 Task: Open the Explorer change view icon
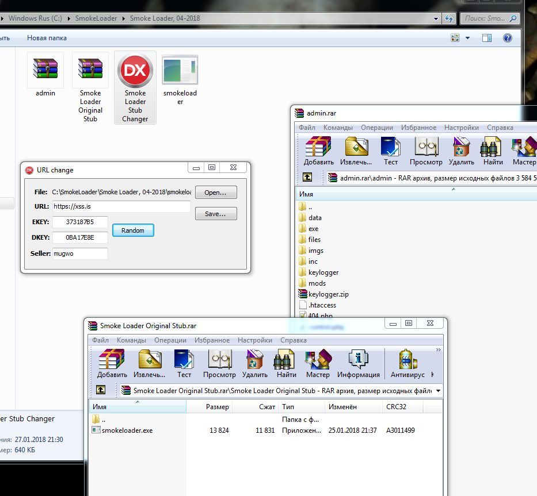tap(455, 38)
